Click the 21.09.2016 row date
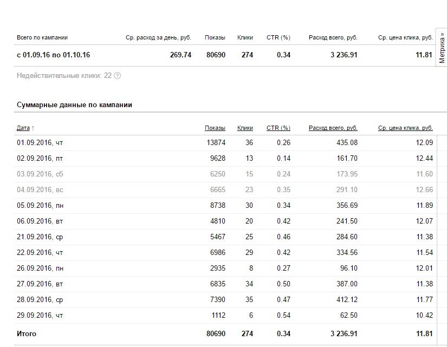The height and width of the screenshot is (347, 447). click(x=40, y=237)
